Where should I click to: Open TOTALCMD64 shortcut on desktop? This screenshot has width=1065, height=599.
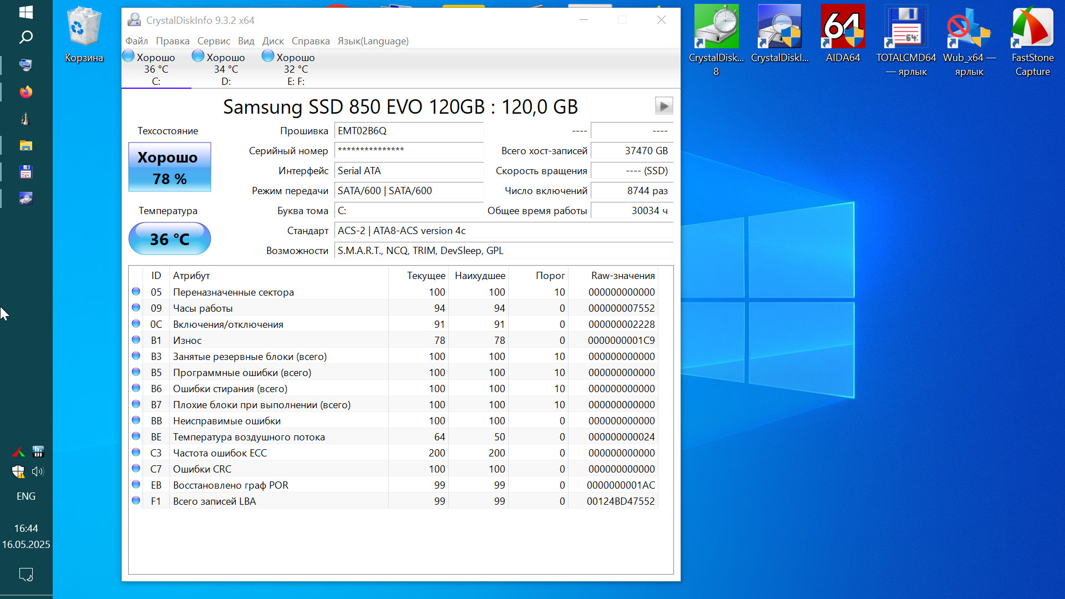[x=905, y=28]
